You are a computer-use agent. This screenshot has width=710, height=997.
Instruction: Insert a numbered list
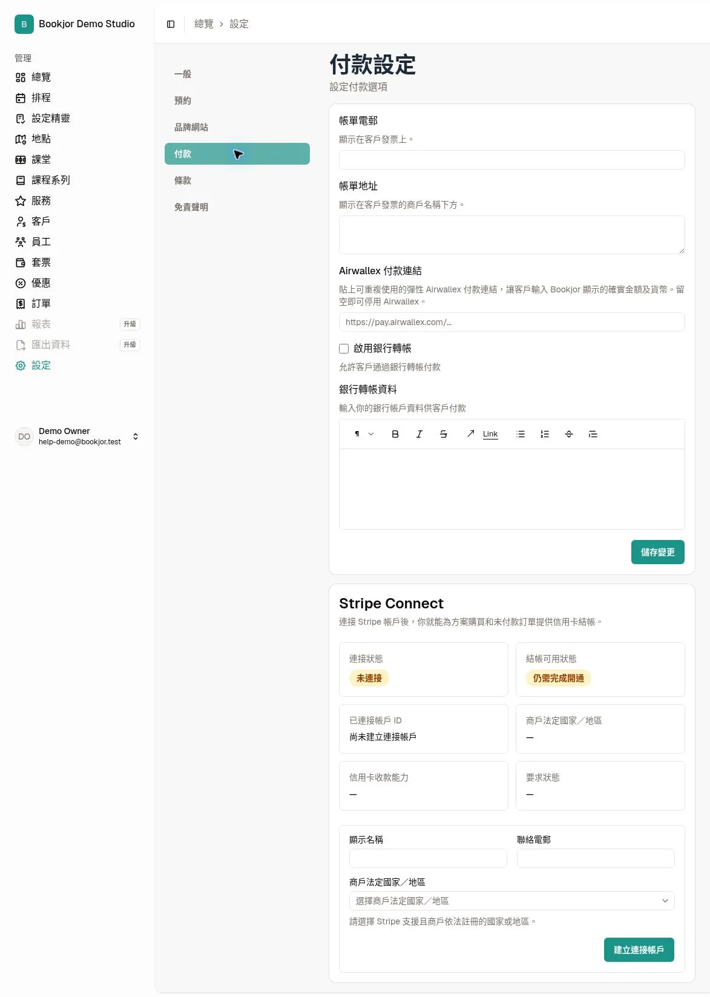tap(545, 434)
